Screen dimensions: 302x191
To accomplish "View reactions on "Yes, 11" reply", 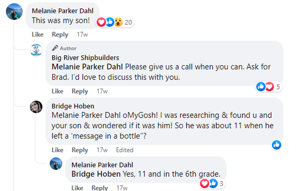I will [212, 184].
